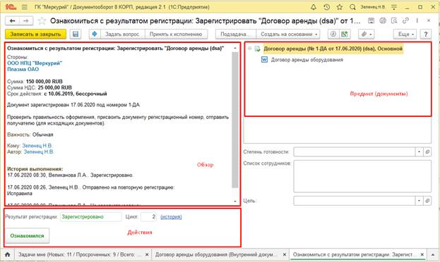
Task: Open the notifications bell icon
Action: 314,7
